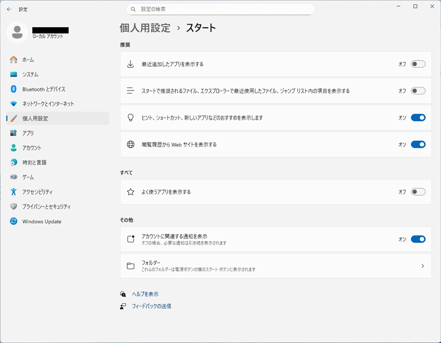Open システム settings category

click(x=30, y=75)
